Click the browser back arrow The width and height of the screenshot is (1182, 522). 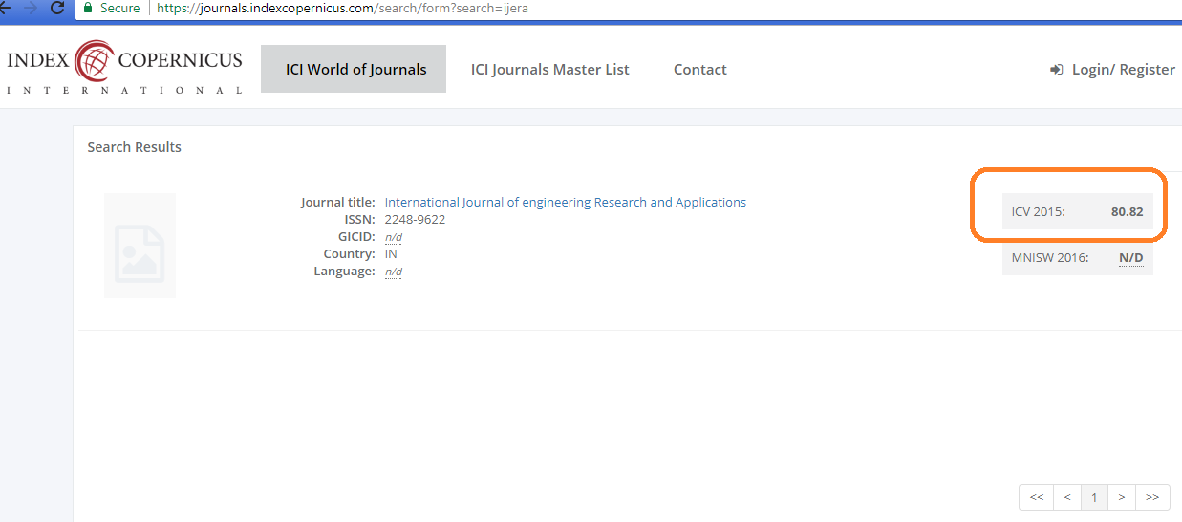click(x=4, y=8)
